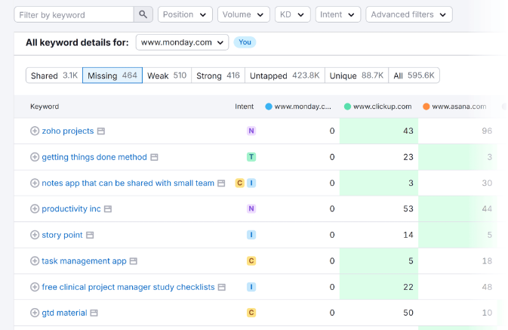The height and width of the screenshot is (330, 508).
Task: Click plus icon beside story point
Action: click(x=35, y=235)
